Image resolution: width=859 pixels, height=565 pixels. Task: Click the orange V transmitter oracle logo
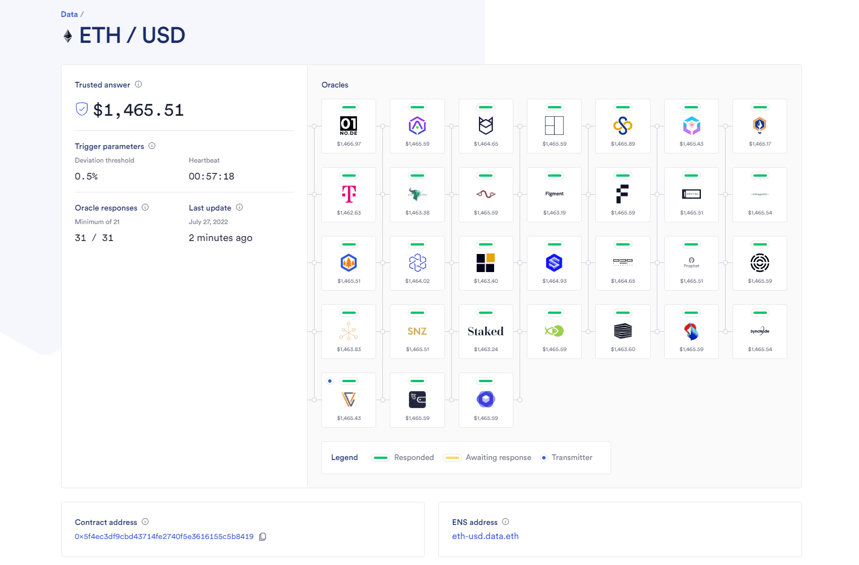point(348,400)
